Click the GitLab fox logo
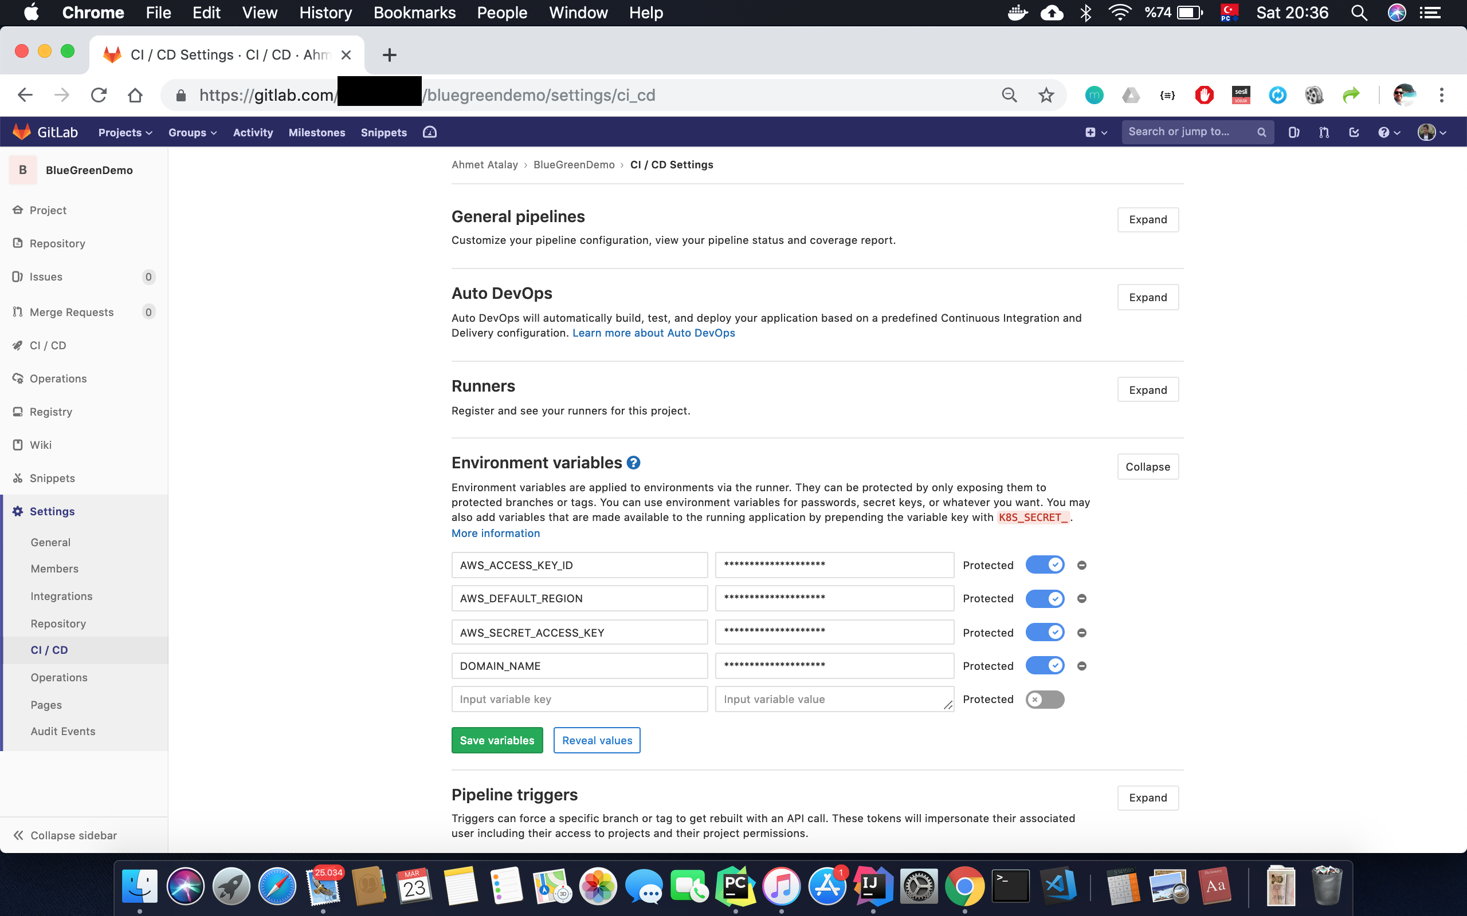This screenshot has width=1467, height=916. coord(22,132)
